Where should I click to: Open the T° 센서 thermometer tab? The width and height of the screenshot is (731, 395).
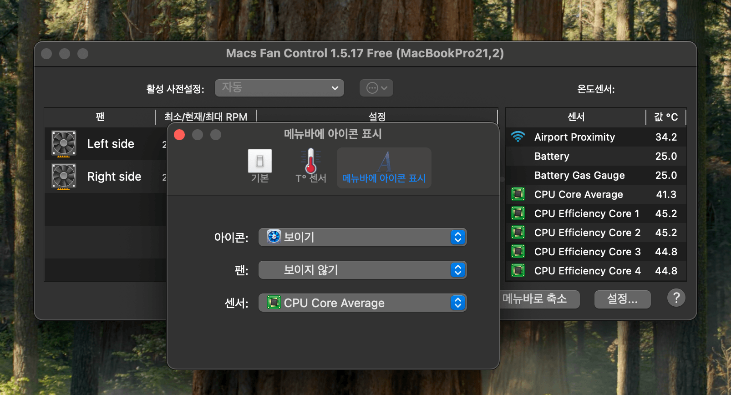[311, 167]
